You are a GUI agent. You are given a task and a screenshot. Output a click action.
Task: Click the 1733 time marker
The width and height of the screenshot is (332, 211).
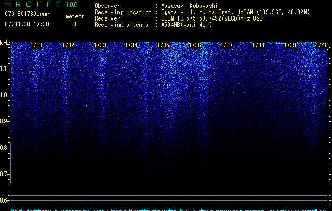click(100, 45)
